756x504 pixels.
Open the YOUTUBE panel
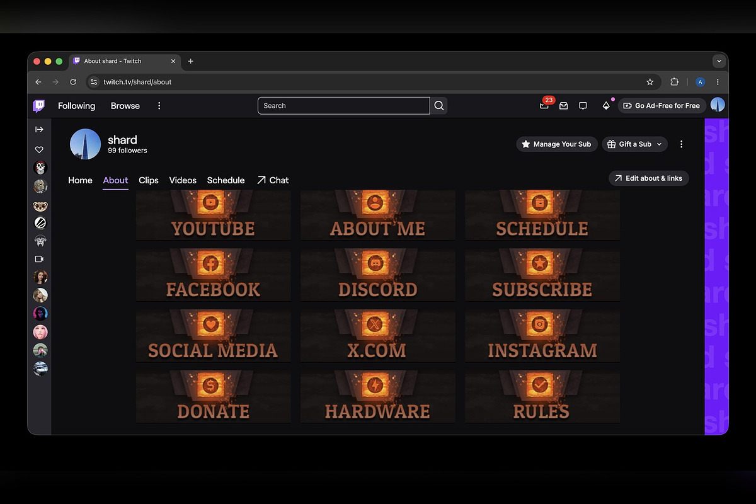pos(214,215)
